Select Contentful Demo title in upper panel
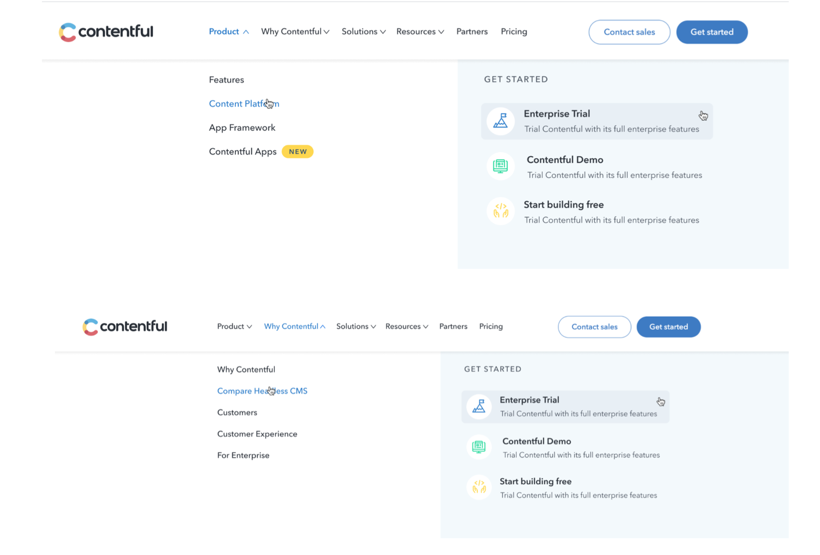Screen dimensions: 820x555 pyautogui.click(x=565, y=160)
